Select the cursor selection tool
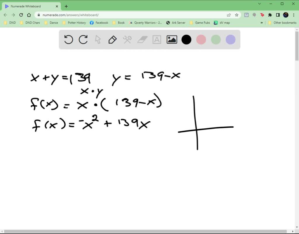This screenshot has width=299, height=234. [98, 40]
